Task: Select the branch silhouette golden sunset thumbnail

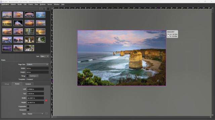Action: 41,31
